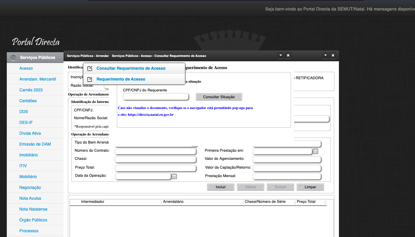Click the Consultar Situação button
The height and width of the screenshot is (237, 415).
(x=219, y=97)
